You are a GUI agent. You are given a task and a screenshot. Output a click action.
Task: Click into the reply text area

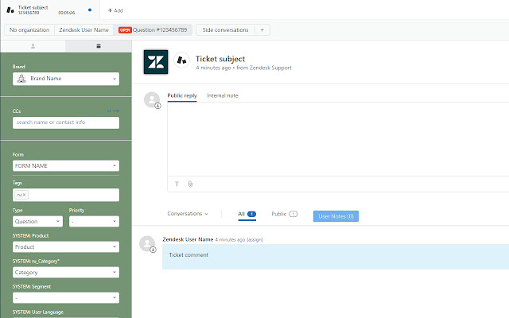pyautogui.click(x=338, y=140)
